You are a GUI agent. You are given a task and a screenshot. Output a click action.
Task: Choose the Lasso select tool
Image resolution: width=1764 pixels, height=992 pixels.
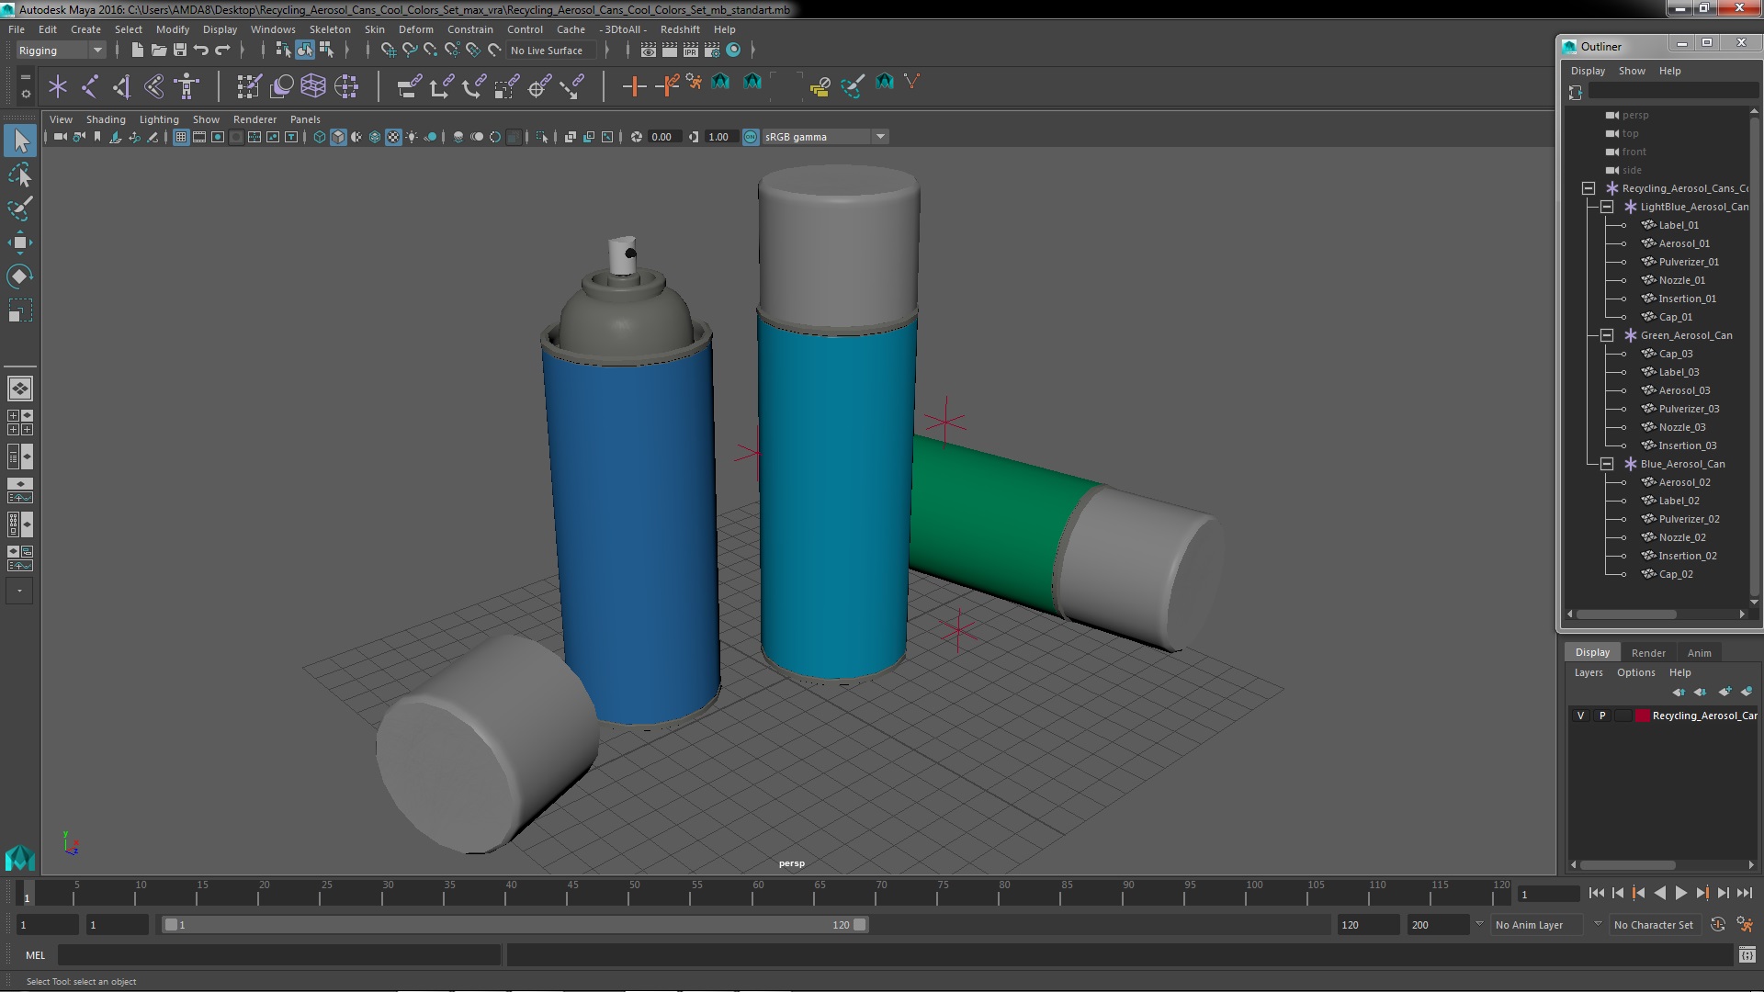click(20, 175)
